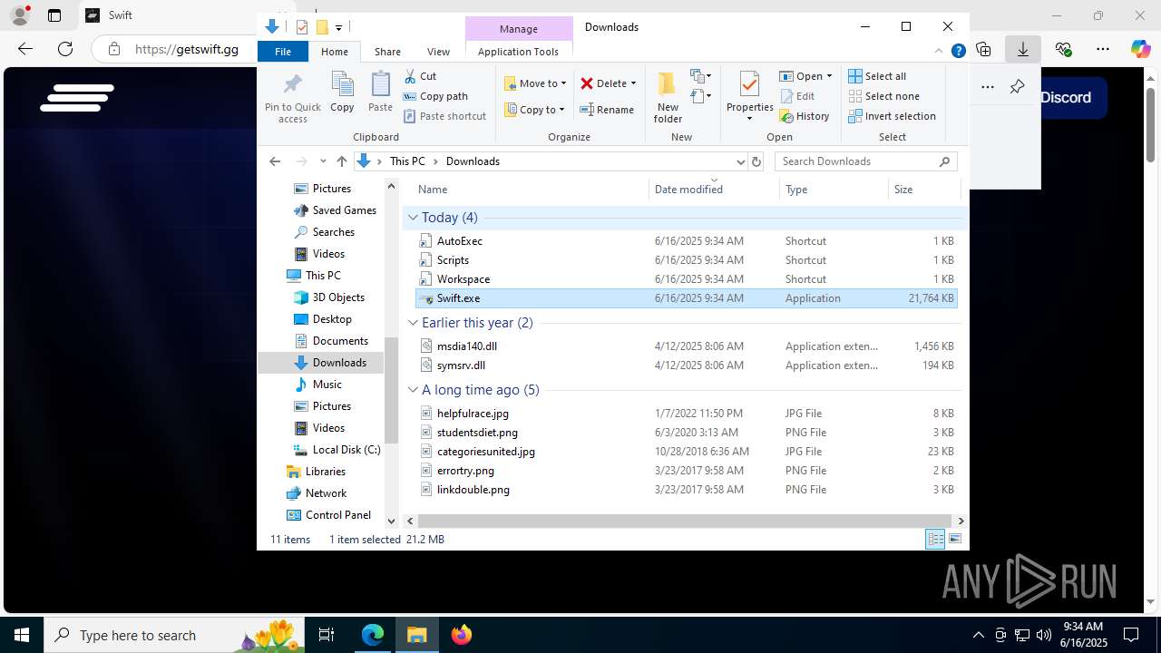This screenshot has height=653, width=1161.
Task: Create a New folder from the ribbon
Action: pos(668,98)
